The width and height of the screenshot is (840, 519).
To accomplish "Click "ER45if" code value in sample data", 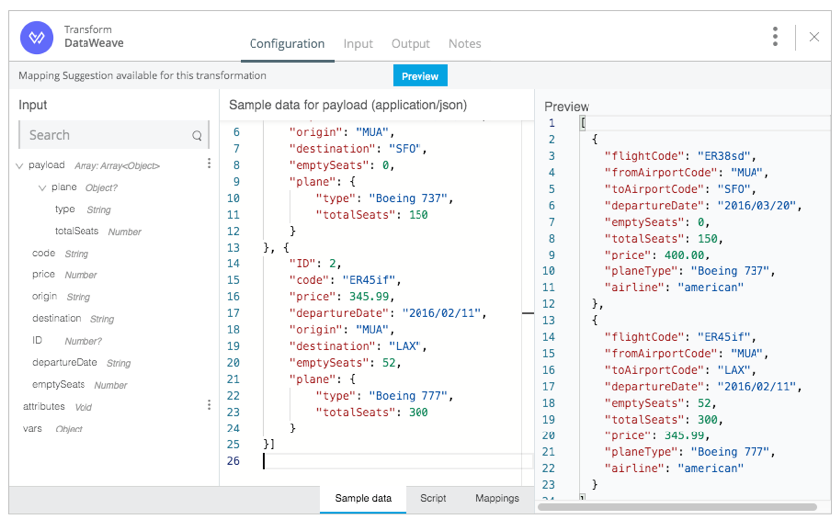I will coord(369,280).
